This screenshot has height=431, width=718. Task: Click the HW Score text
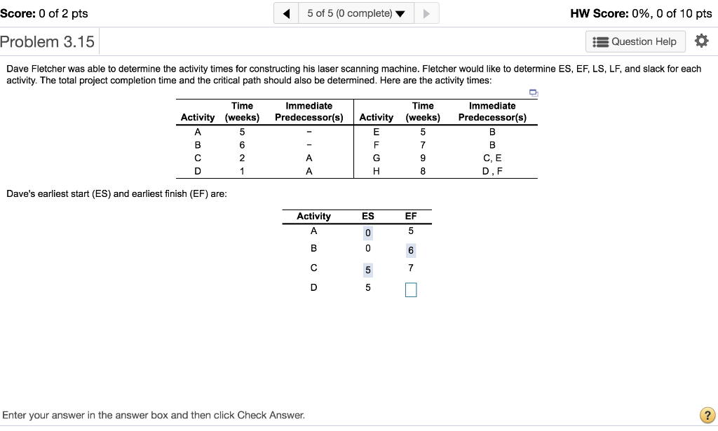point(641,13)
